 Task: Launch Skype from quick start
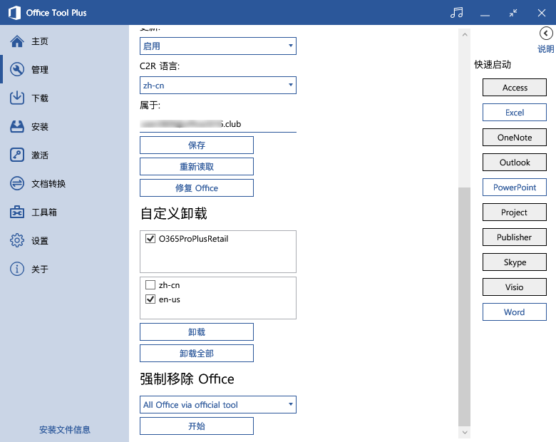515,262
